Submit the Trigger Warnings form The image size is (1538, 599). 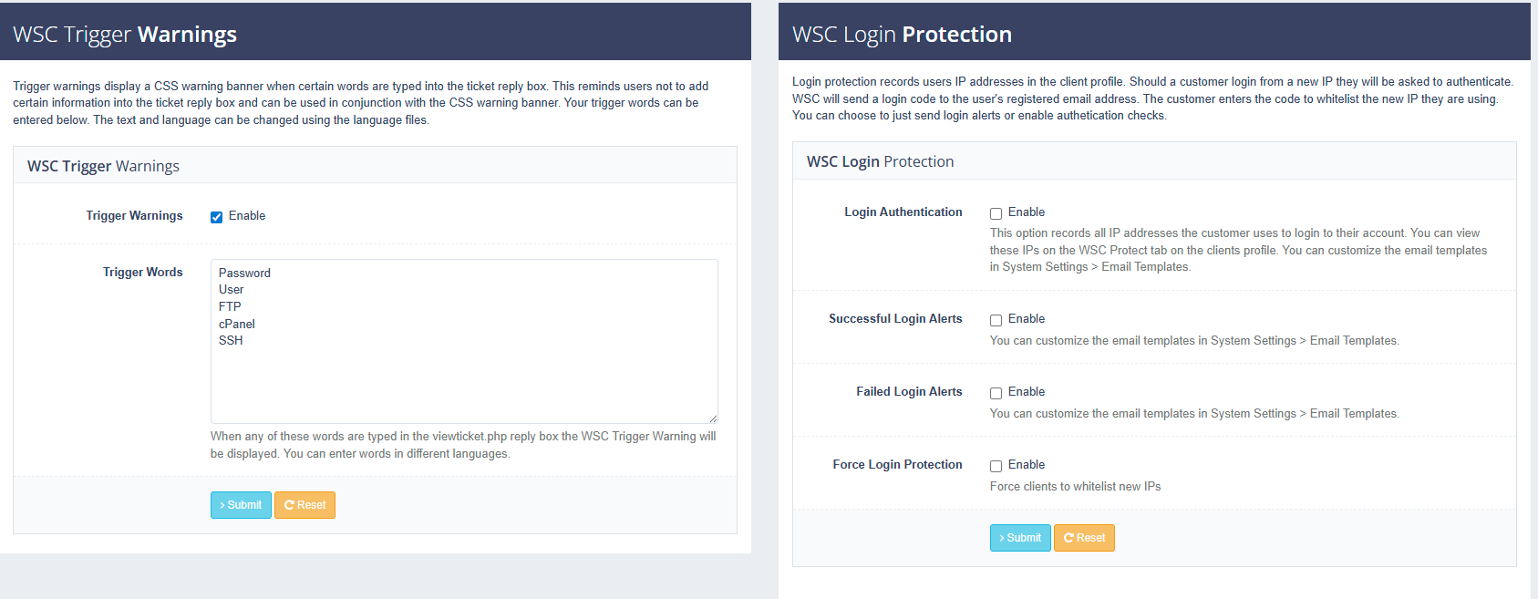click(x=241, y=505)
